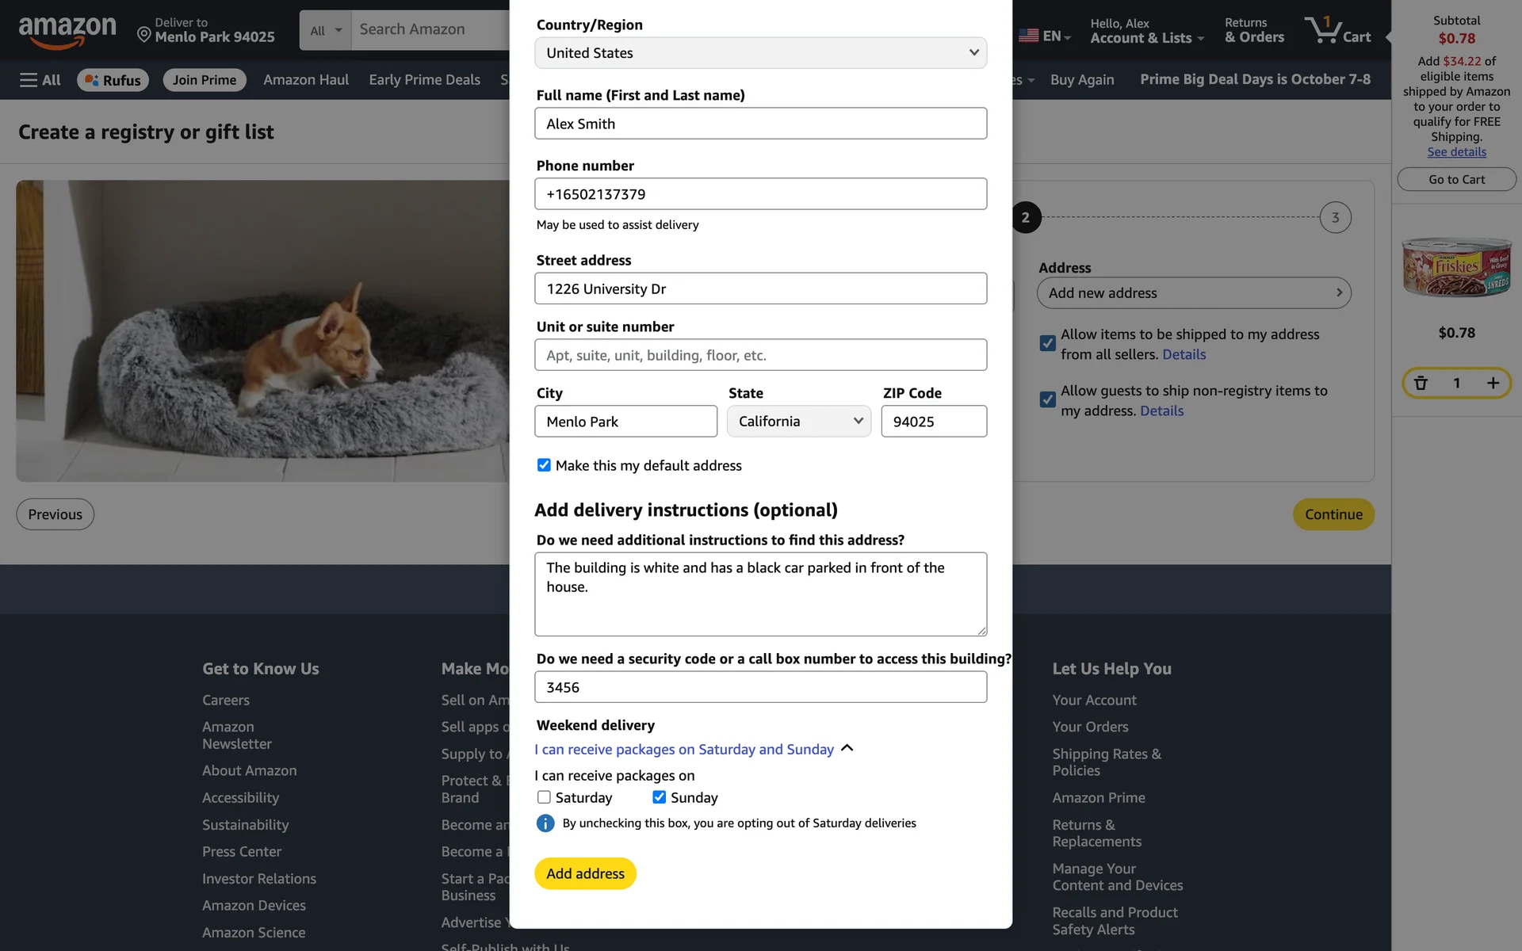Uncheck the Sunday delivery checkbox

[x=659, y=797]
